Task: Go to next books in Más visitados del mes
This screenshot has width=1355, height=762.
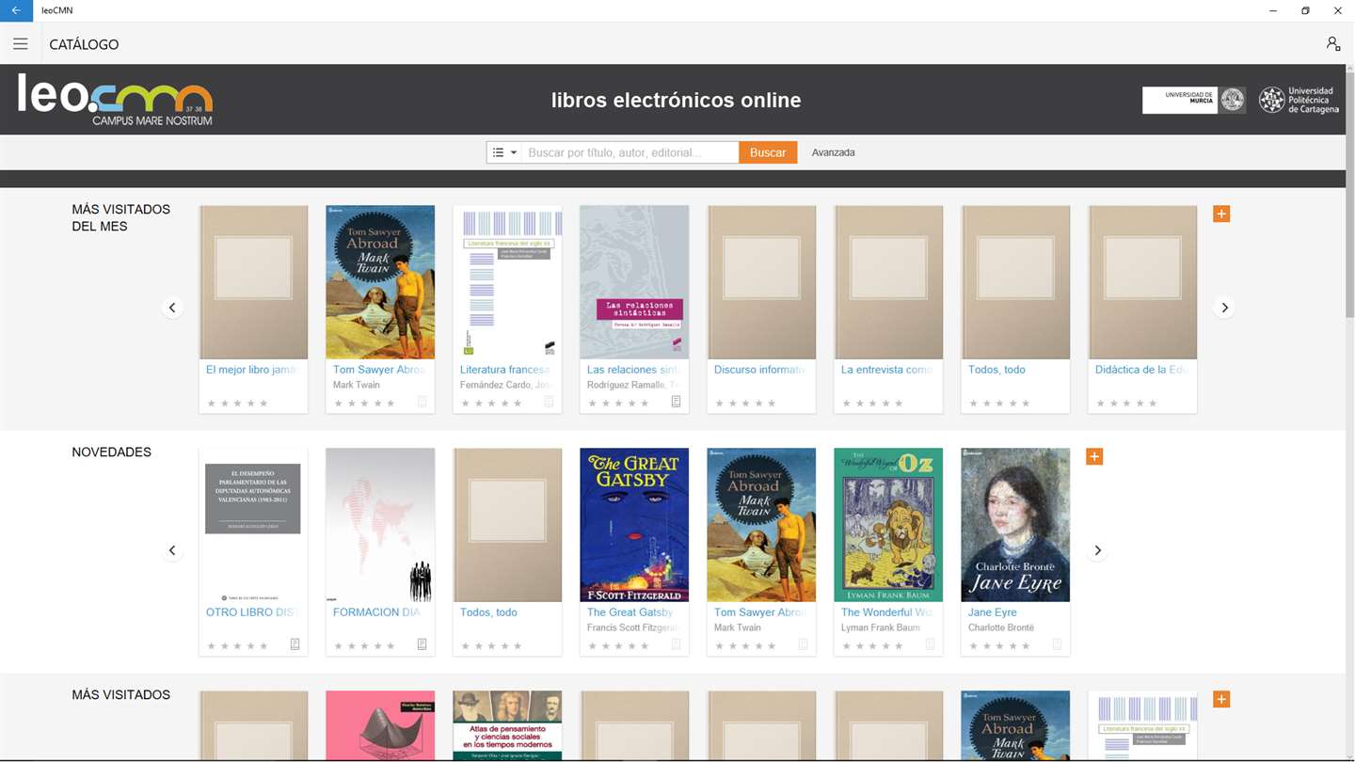Action: 1224,308
